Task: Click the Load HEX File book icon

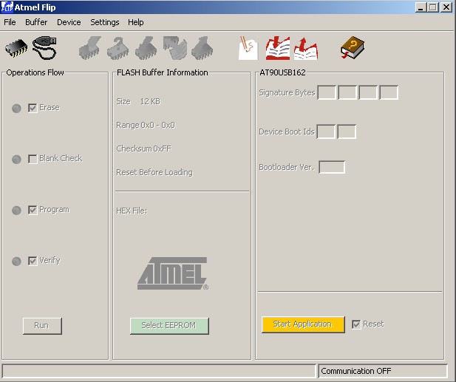Action: pos(278,48)
